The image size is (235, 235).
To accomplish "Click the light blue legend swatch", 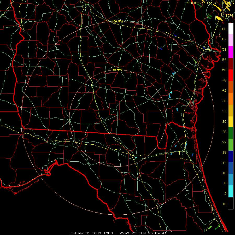I will [x=231, y=180].
